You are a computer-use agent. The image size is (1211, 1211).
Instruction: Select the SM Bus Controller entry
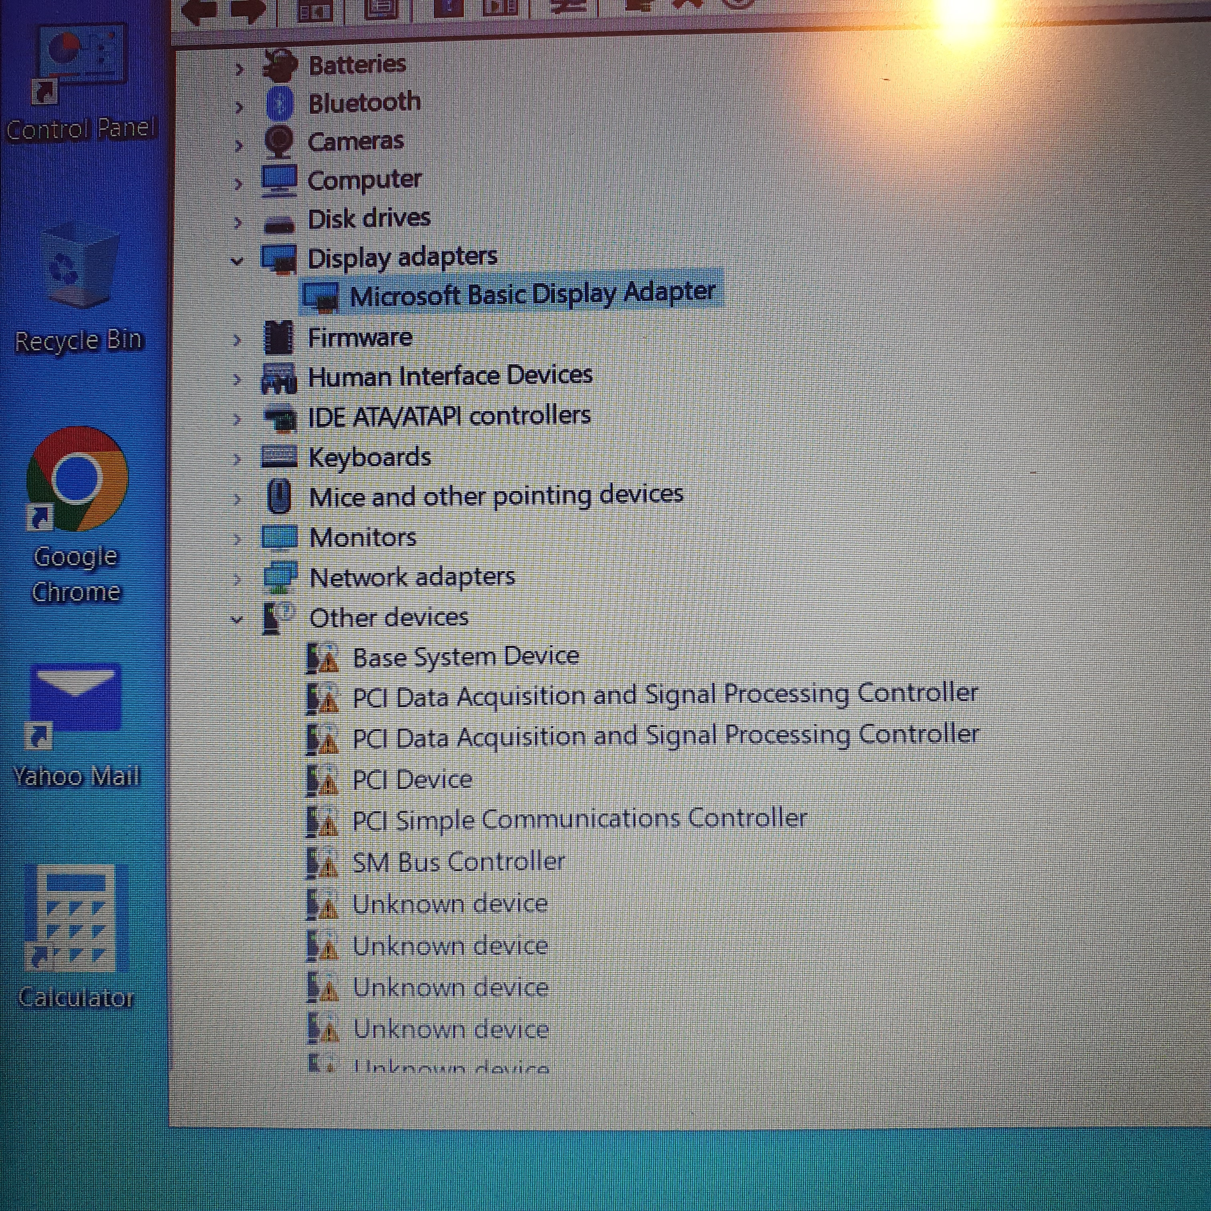(458, 862)
